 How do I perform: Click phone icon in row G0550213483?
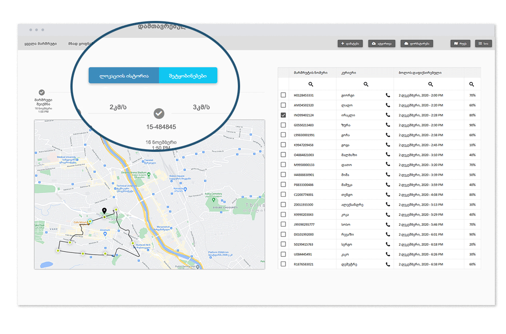tap(388, 125)
